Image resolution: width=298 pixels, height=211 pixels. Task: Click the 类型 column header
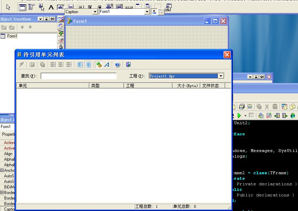106,85
